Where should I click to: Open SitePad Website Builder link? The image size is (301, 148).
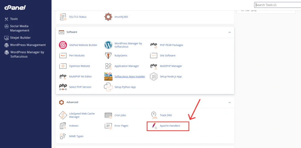pos(83,45)
